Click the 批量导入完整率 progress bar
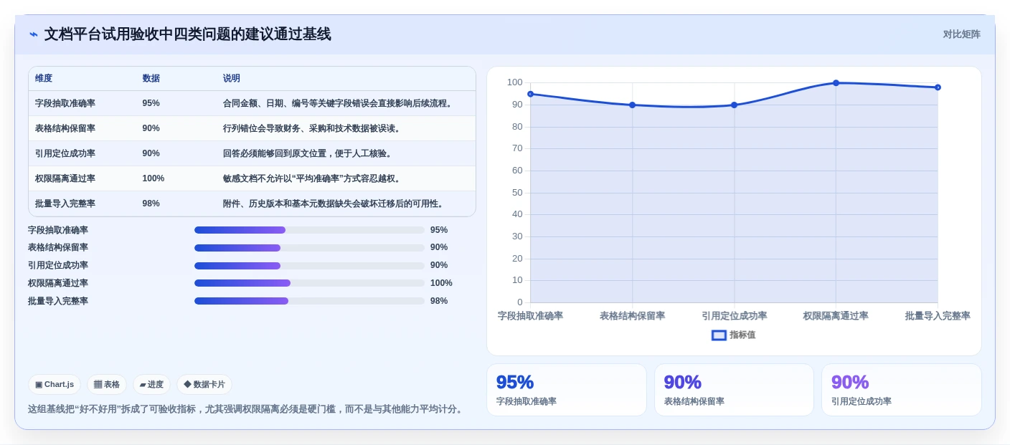The height and width of the screenshot is (445, 1010). [309, 301]
